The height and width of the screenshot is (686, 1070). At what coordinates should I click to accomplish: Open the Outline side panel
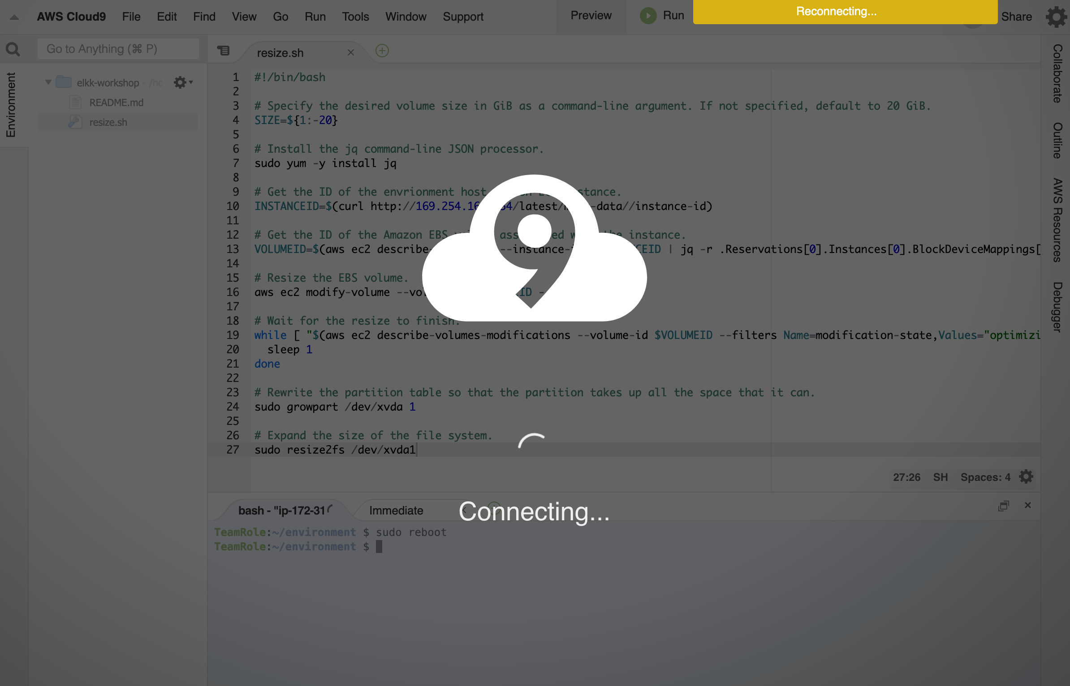1058,141
